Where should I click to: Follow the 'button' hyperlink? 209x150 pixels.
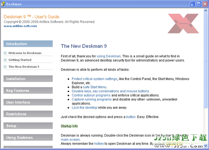[x=131, y=117]
